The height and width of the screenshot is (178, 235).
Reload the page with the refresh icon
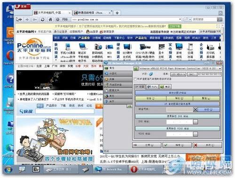[x=42, y=19]
